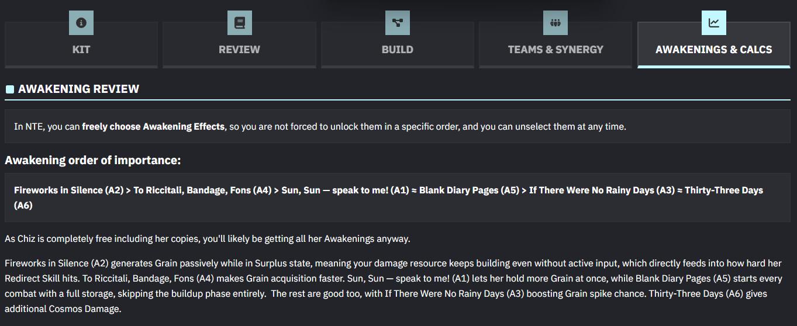The height and width of the screenshot is (326, 797).
Task: Click the node diagram icon above BUILD
Action: (398, 23)
